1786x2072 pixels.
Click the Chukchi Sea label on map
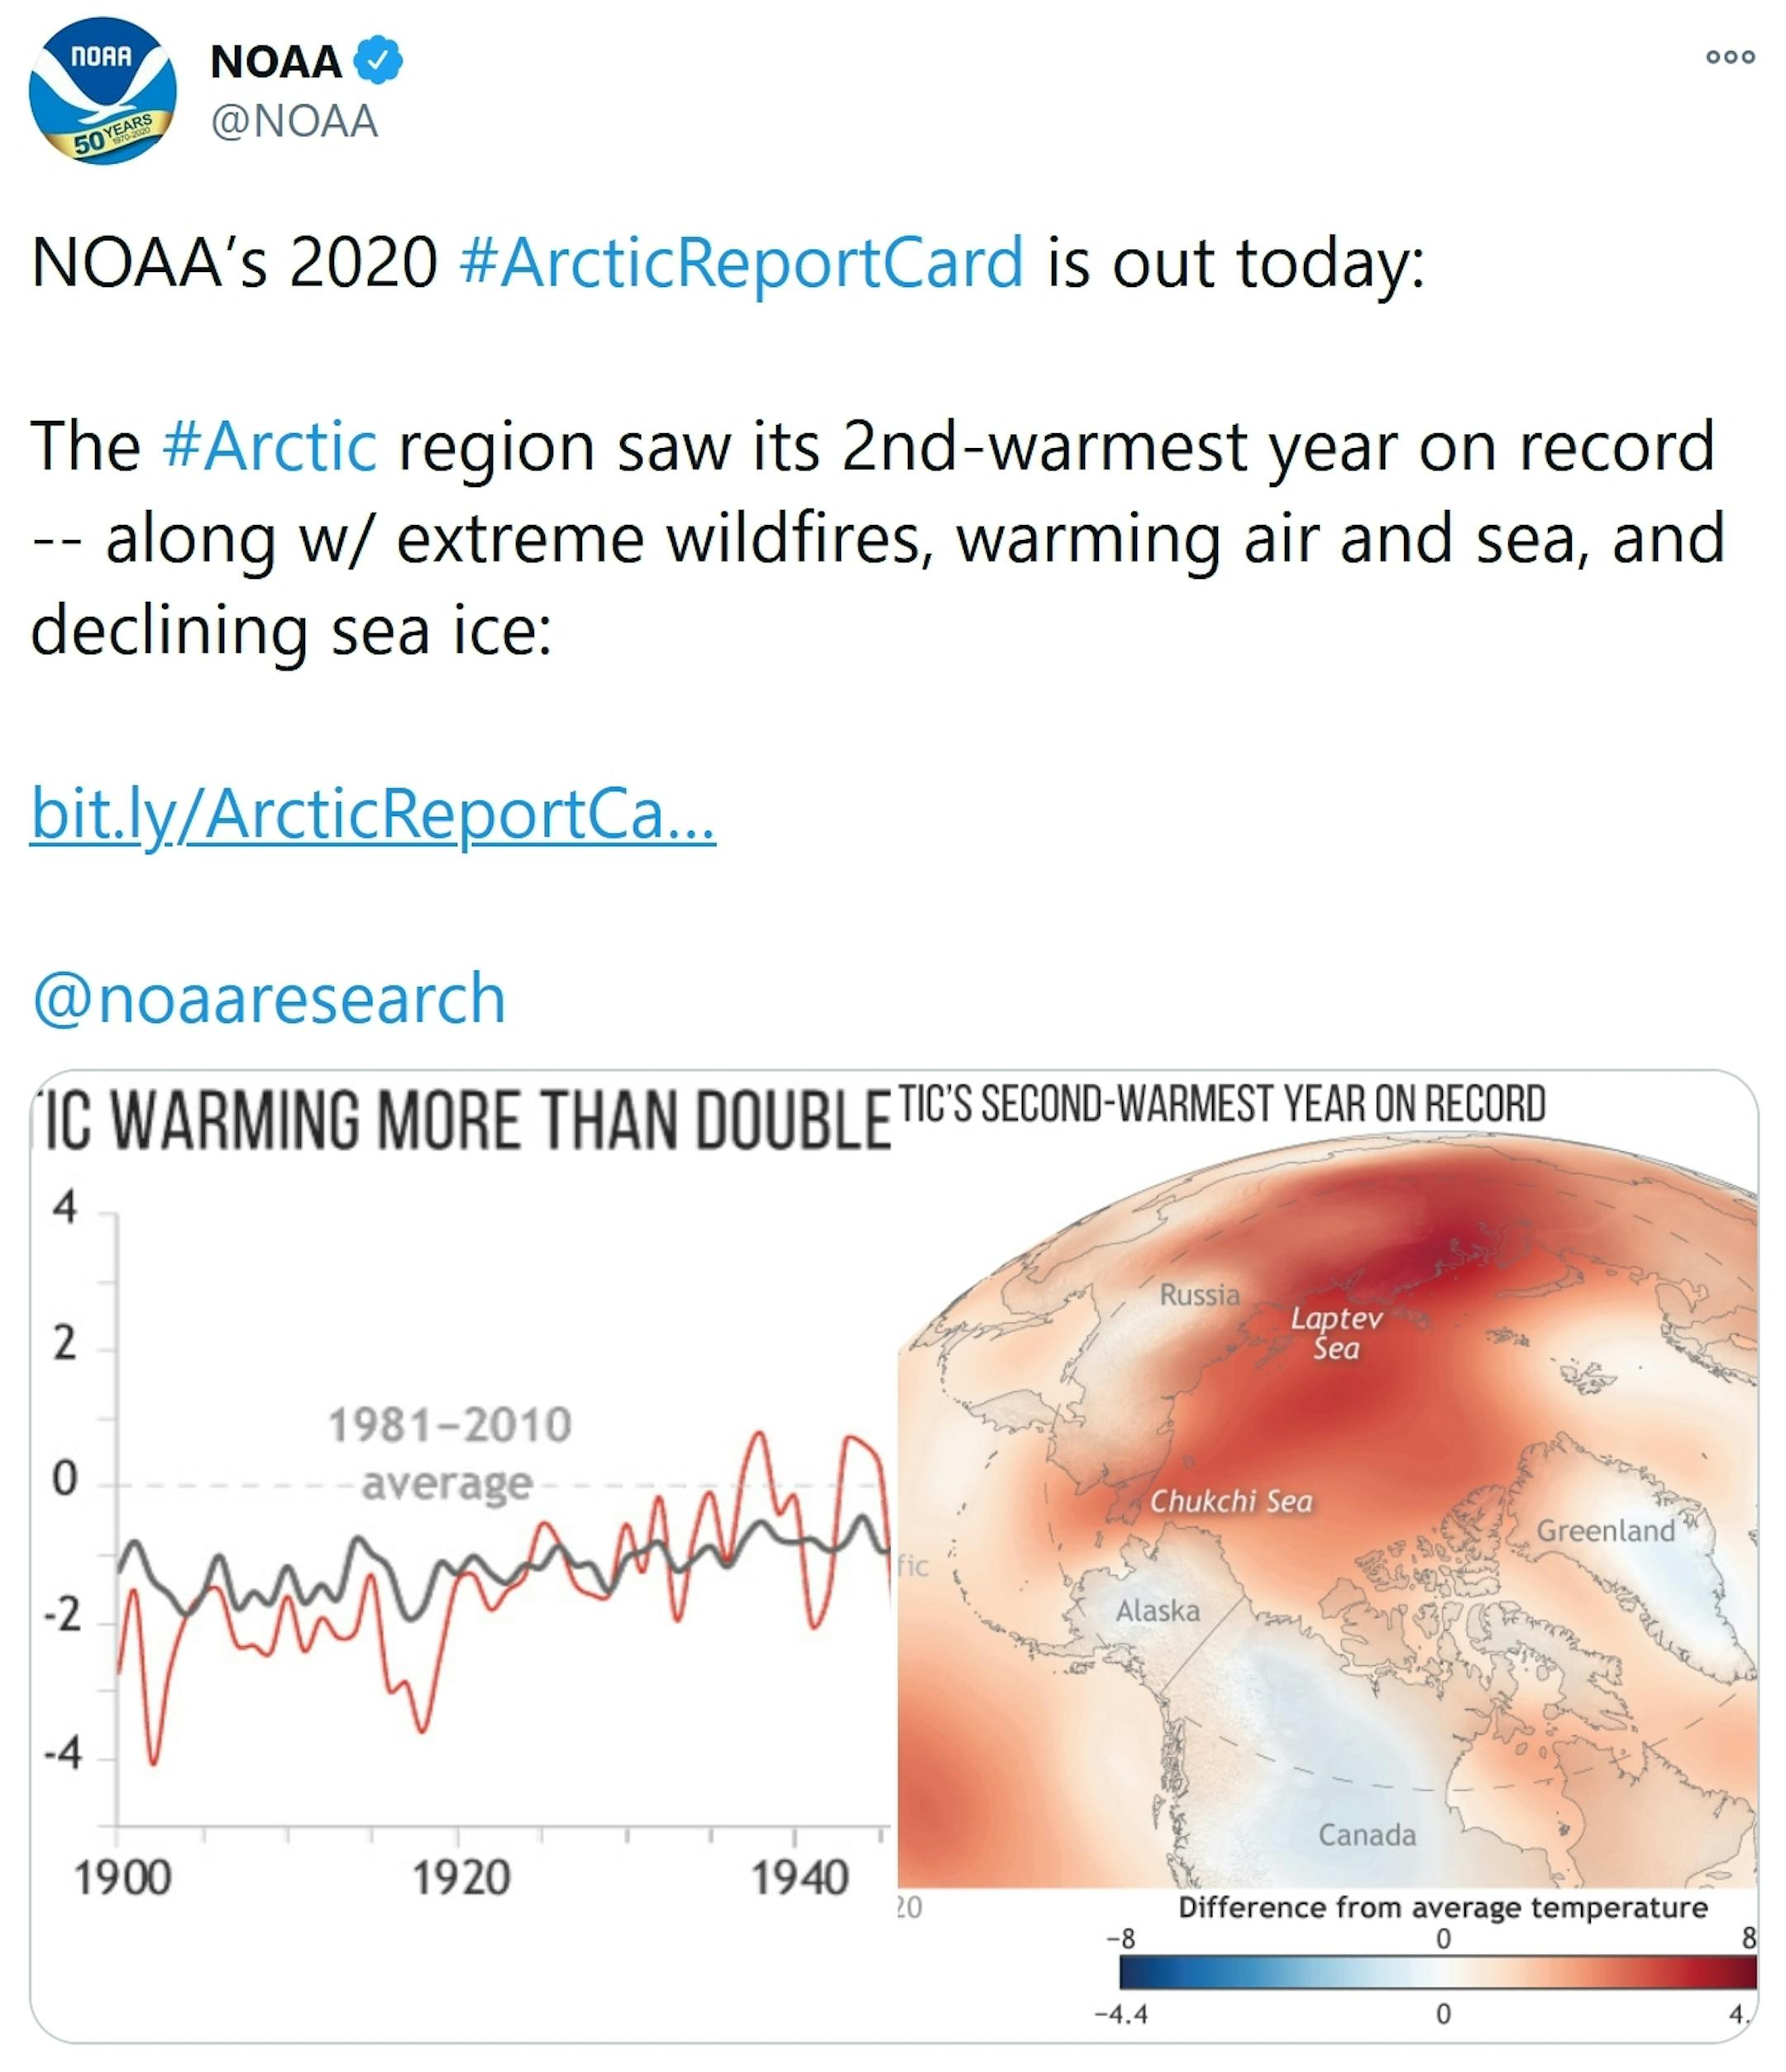coord(1231,1501)
